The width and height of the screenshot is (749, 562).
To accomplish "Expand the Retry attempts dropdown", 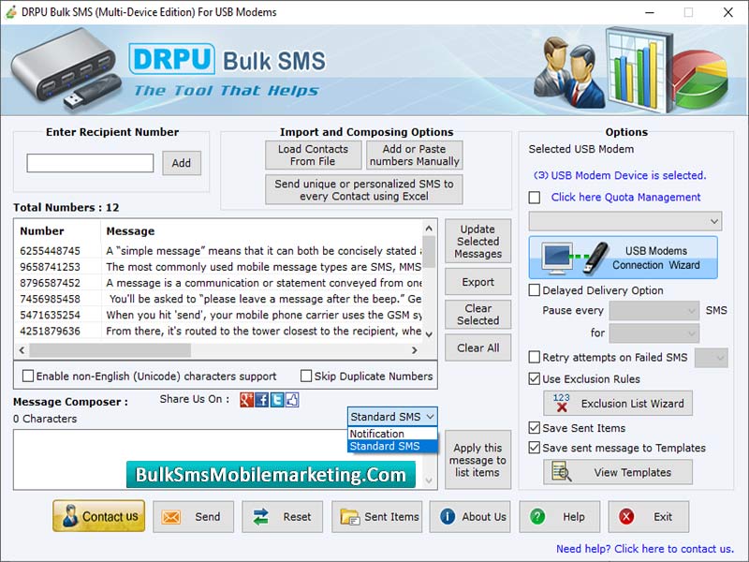I will (x=713, y=358).
